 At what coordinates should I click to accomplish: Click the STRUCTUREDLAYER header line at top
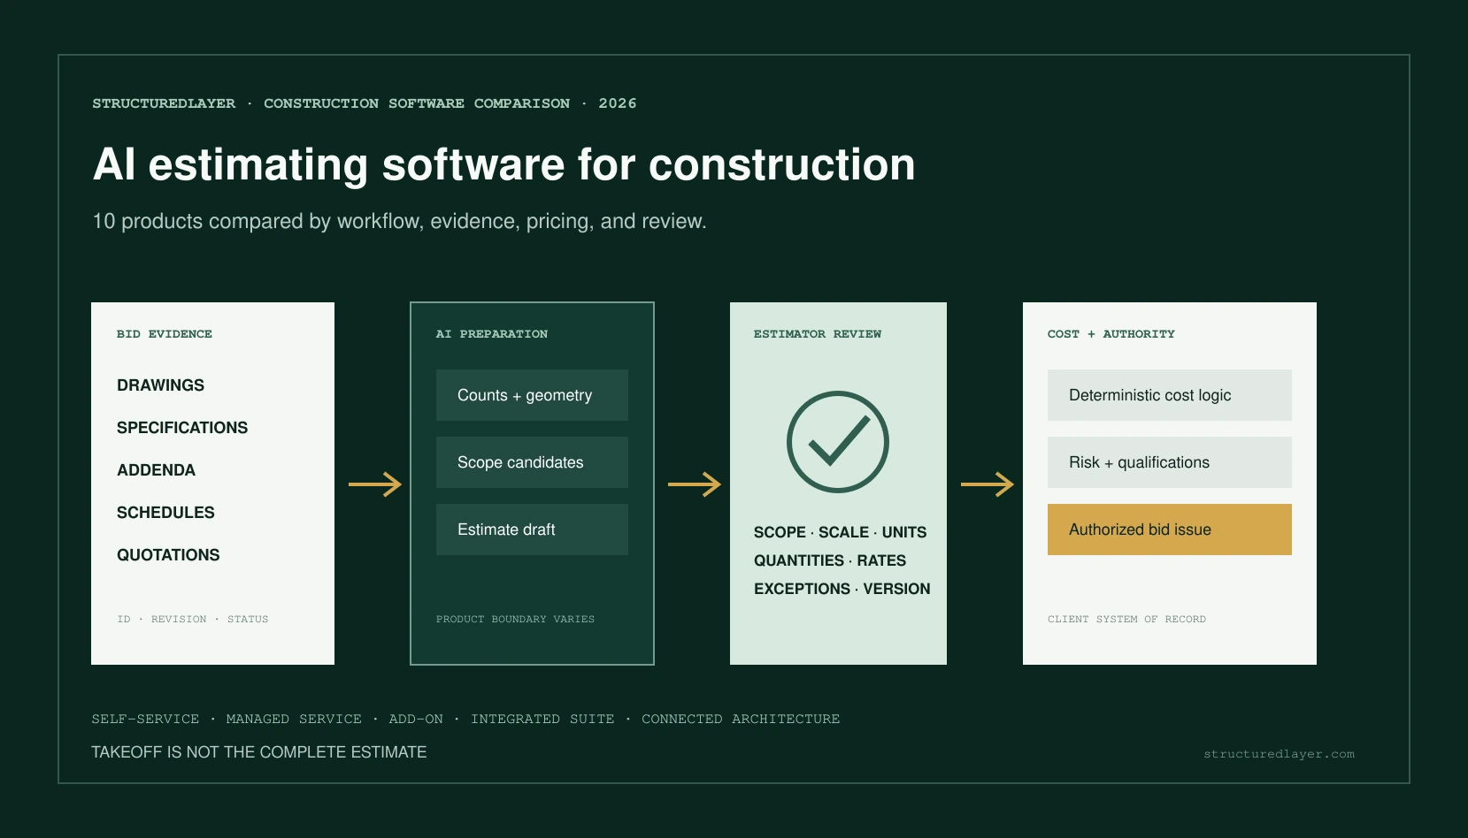(365, 103)
